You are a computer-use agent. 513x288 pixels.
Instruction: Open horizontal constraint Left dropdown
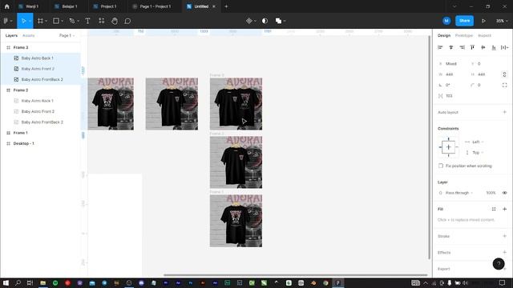click(x=478, y=142)
